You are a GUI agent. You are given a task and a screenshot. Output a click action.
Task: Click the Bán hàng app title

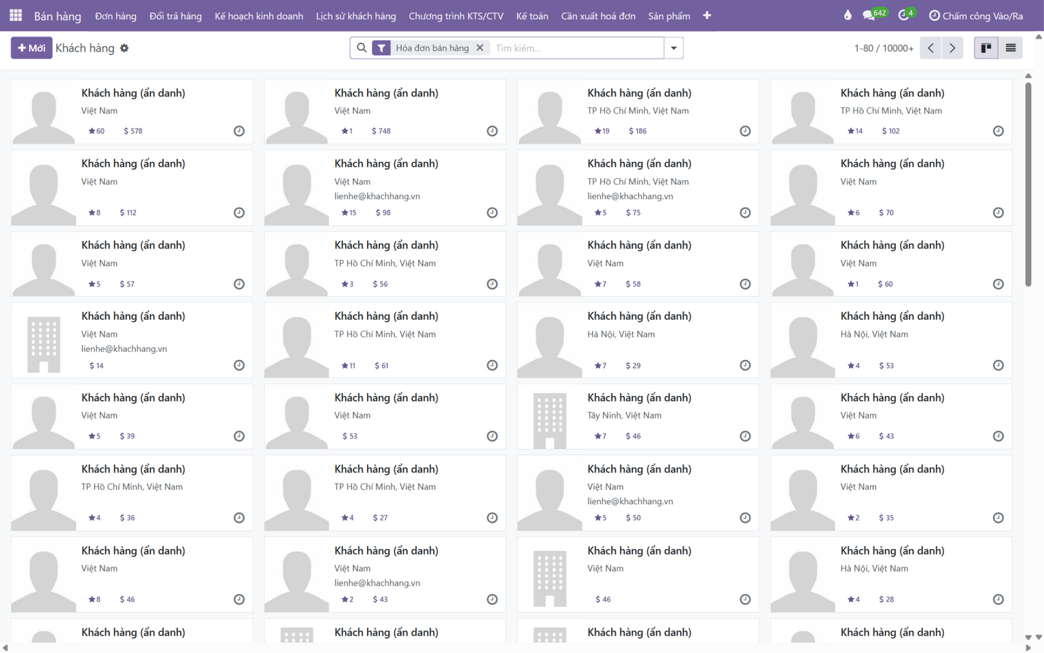pos(58,16)
